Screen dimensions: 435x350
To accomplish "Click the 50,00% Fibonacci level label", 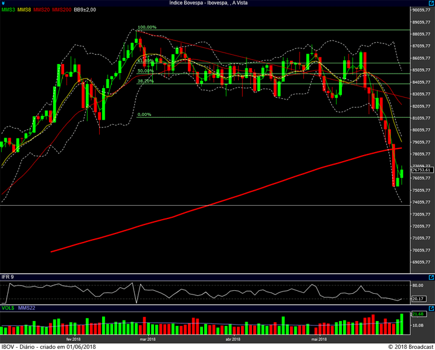I will [146, 71].
